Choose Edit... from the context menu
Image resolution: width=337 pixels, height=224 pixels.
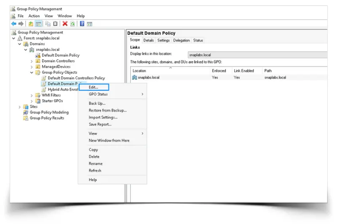[x=94, y=87]
